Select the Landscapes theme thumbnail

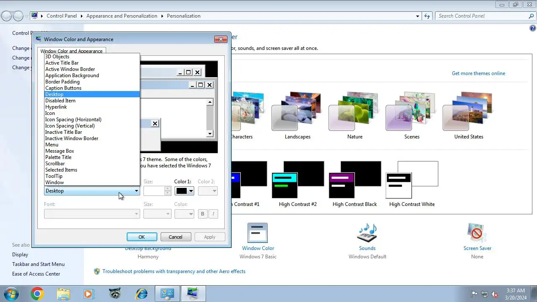pos(297,111)
